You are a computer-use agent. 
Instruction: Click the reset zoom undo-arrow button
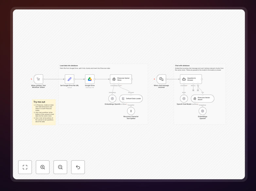pos(78,167)
